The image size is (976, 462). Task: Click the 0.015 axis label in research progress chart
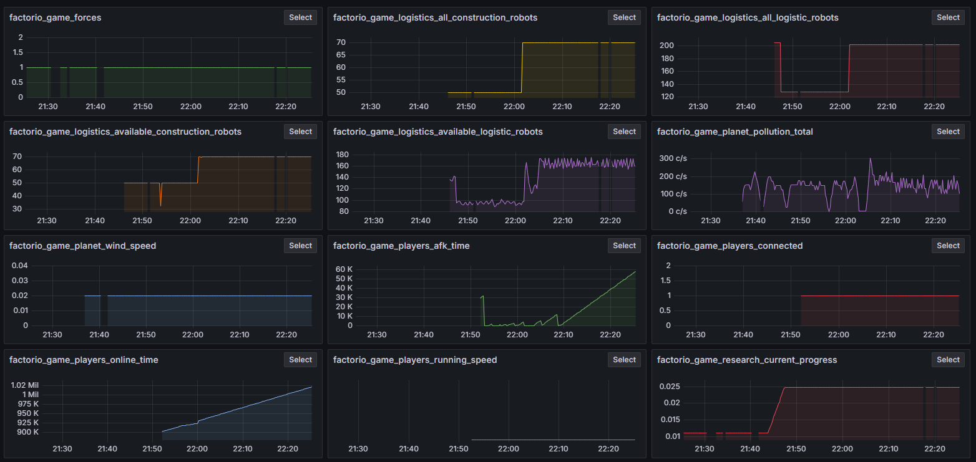tap(670, 420)
